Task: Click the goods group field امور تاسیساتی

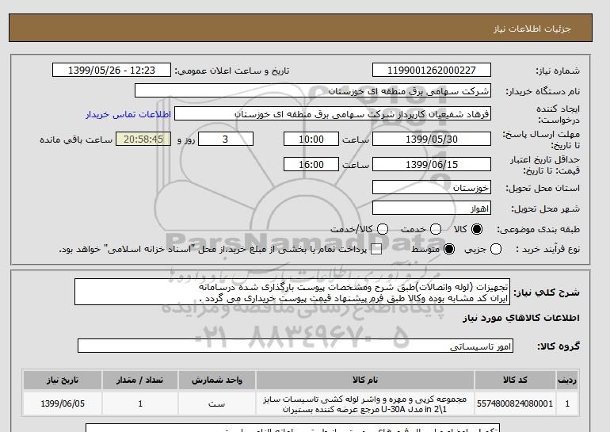Action: [295, 346]
